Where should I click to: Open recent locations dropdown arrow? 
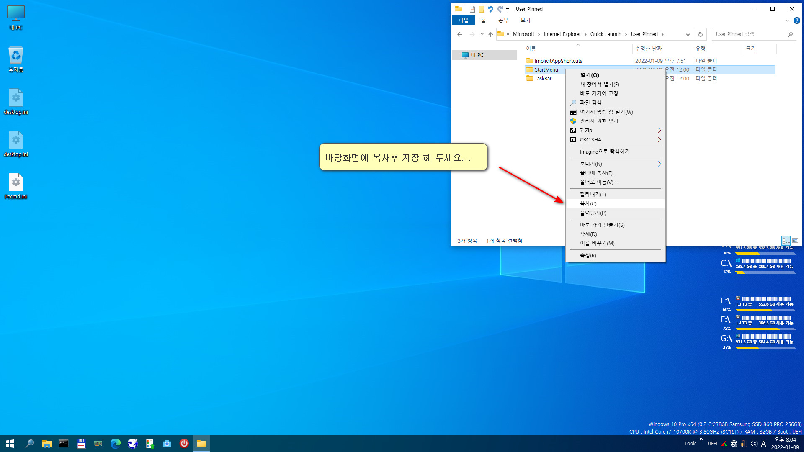482,34
